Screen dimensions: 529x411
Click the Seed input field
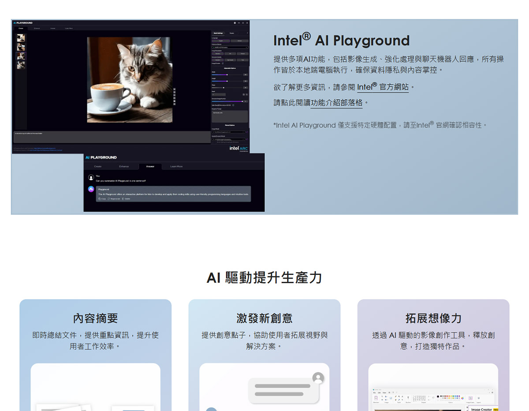(219, 94)
